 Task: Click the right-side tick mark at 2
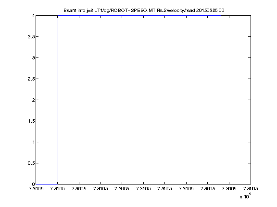coord(249,100)
